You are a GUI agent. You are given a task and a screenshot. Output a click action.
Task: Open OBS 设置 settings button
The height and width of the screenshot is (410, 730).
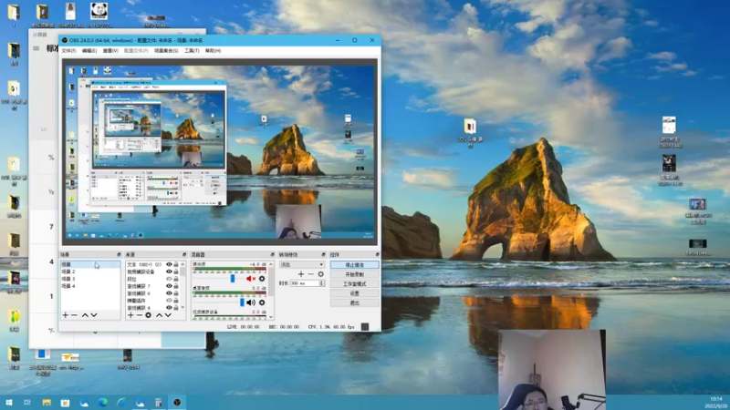click(354, 293)
